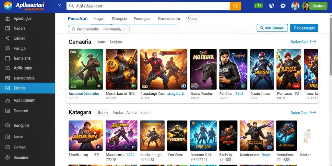Open the Yalt Rare game thumbnail
Screen dimensions: 332x166
pos(177,136)
